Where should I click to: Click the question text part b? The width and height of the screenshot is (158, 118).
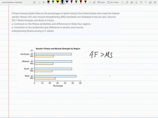coord(48,29)
